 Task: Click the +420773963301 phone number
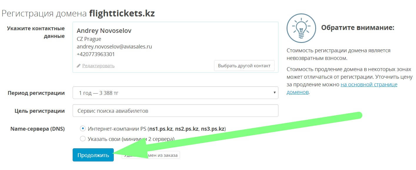click(96, 54)
